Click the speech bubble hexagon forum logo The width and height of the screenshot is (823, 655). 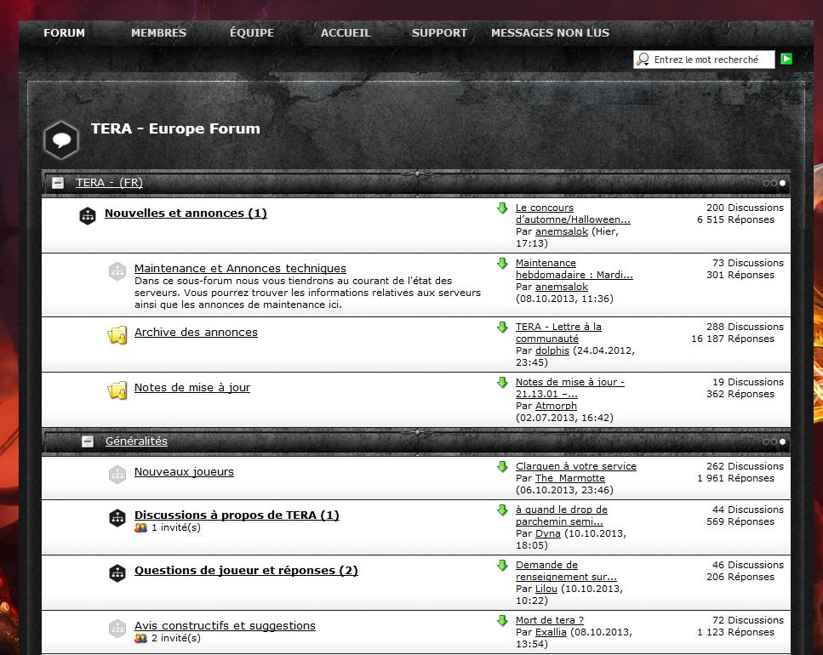pyautogui.click(x=61, y=140)
